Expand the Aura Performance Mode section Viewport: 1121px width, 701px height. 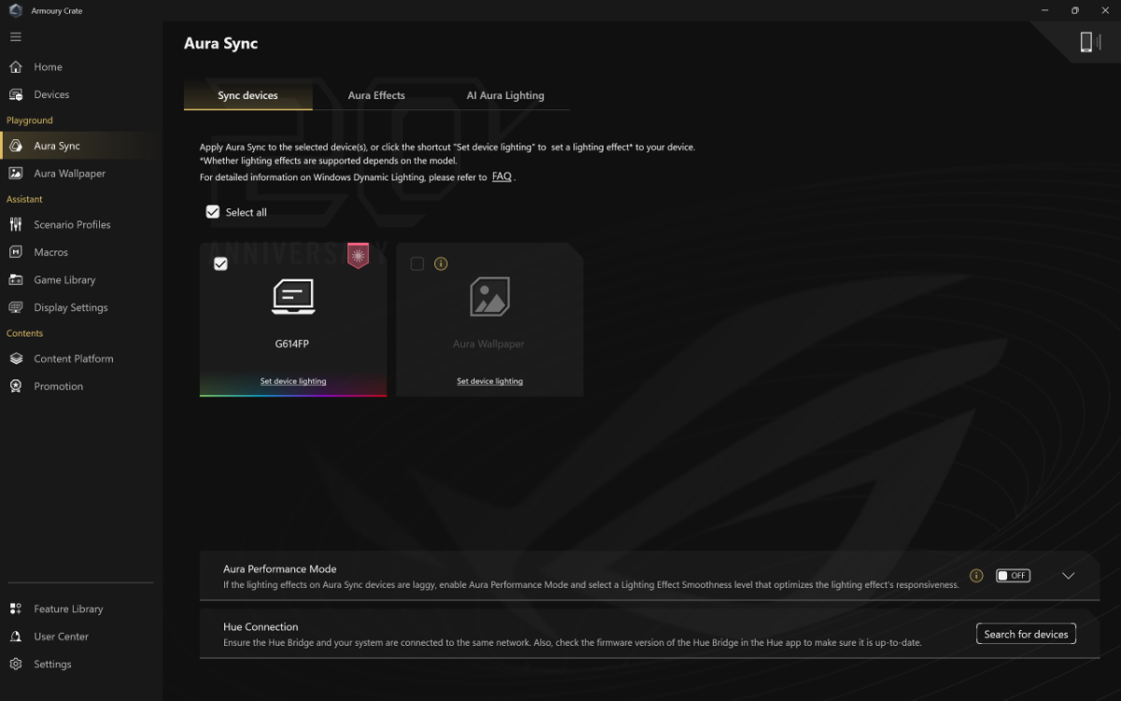(x=1069, y=576)
